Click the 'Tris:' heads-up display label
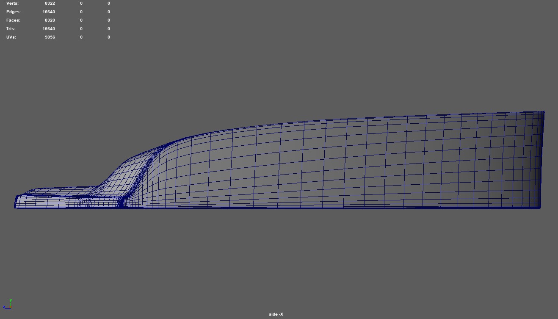 click(11, 28)
